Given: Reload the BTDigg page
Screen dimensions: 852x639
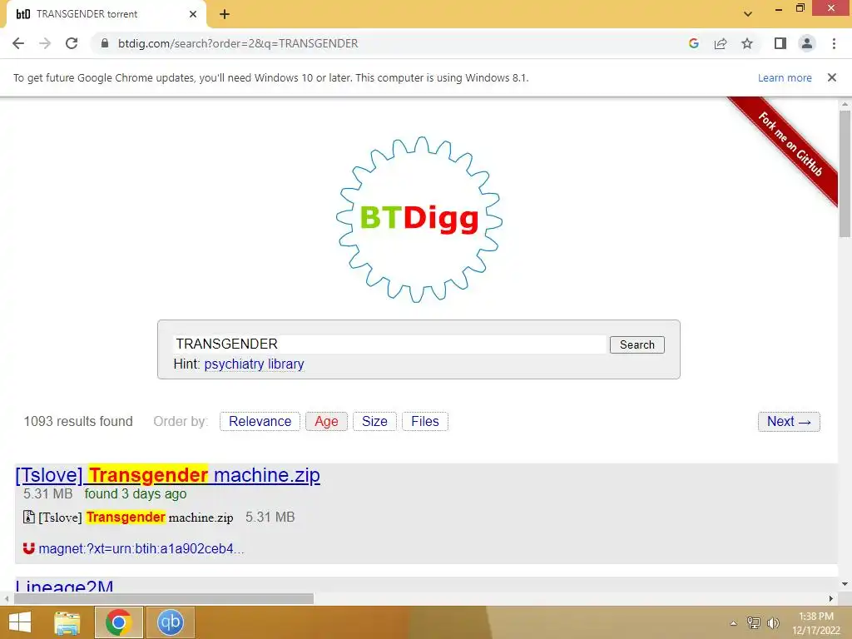Looking at the screenshot, I should click(x=72, y=43).
